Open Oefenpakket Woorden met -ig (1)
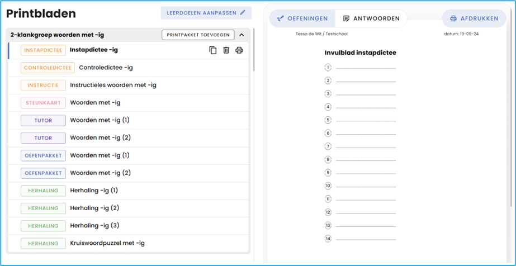 click(x=100, y=155)
